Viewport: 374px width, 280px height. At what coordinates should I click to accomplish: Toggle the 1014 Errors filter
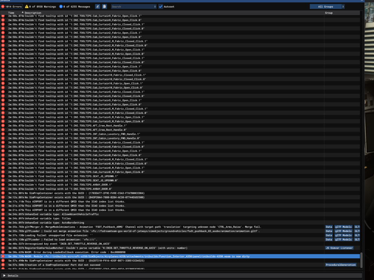(x=12, y=6)
